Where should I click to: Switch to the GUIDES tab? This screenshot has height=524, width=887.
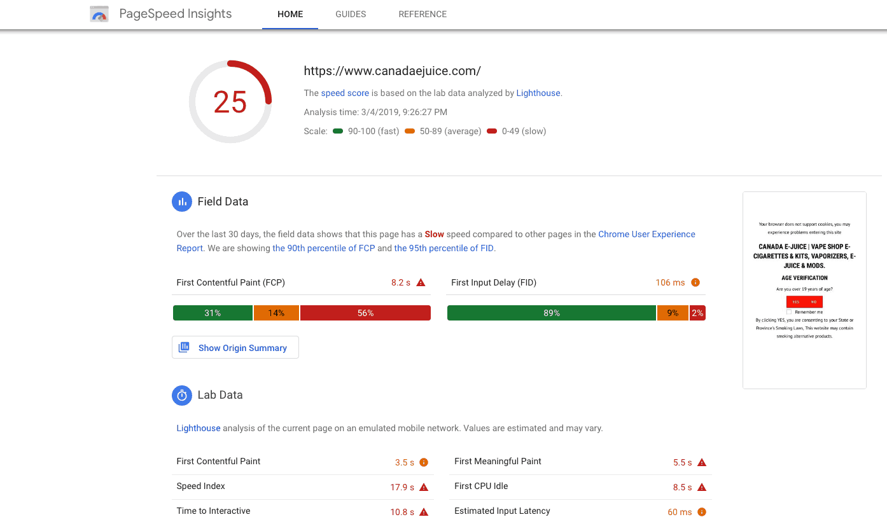(x=351, y=14)
